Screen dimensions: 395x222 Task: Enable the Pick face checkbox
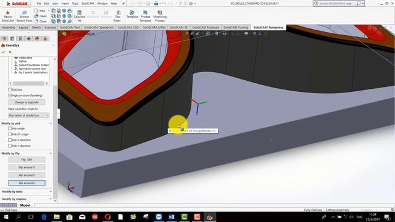click(x=10, y=89)
